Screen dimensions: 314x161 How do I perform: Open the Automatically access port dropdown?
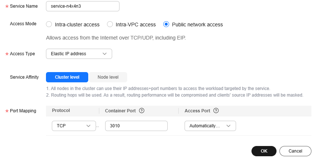point(210,126)
